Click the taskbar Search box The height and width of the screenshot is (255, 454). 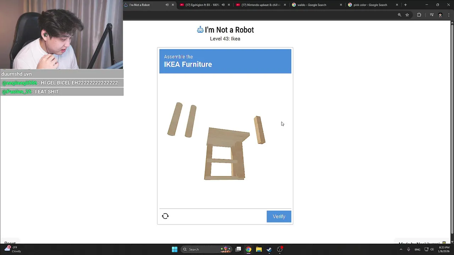206,249
